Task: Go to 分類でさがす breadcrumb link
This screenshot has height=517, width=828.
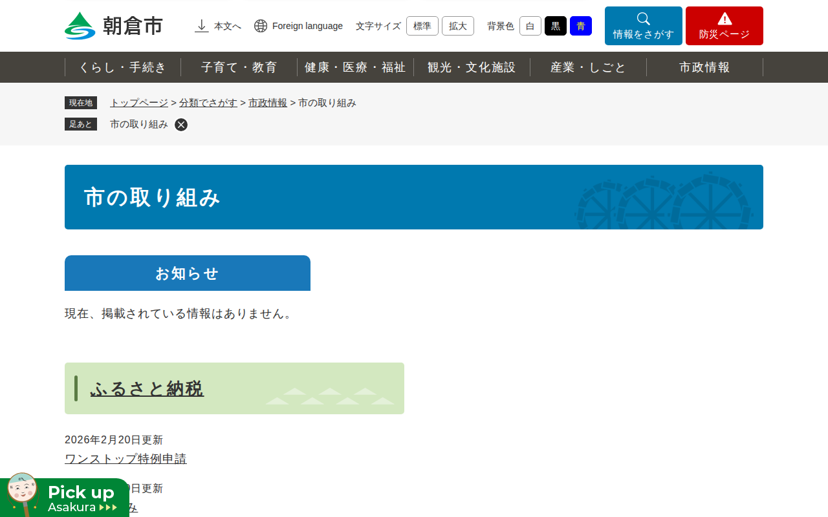Action: (208, 103)
